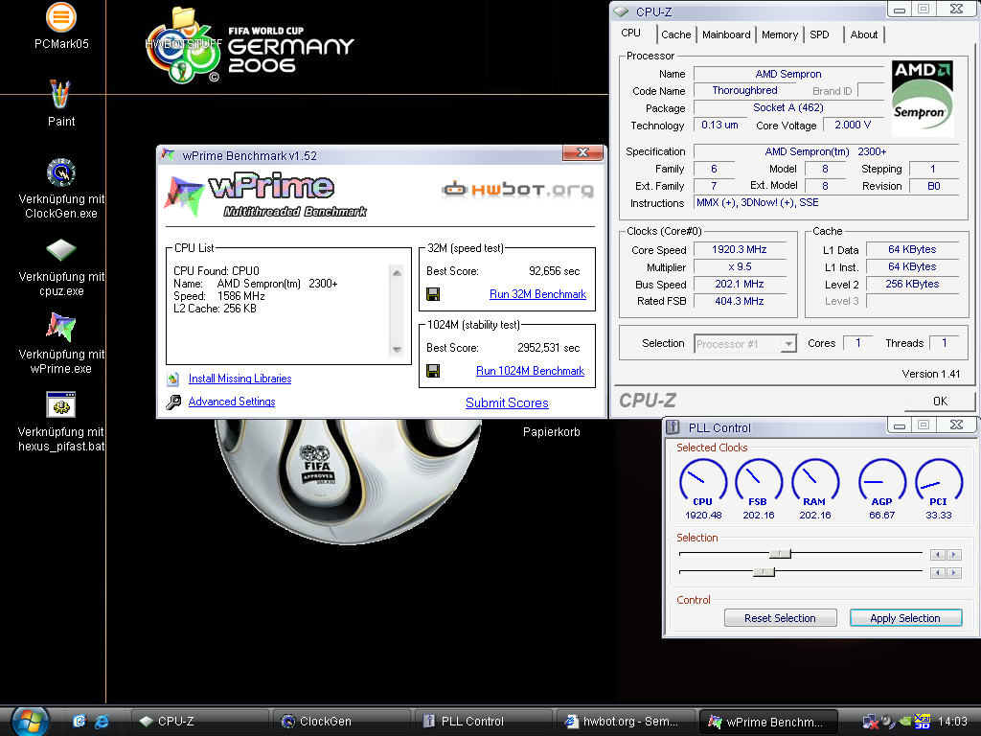The image size is (981, 736).
Task: Click Apply Selection in PLL Control
Action: pyautogui.click(x=905, y=618)
